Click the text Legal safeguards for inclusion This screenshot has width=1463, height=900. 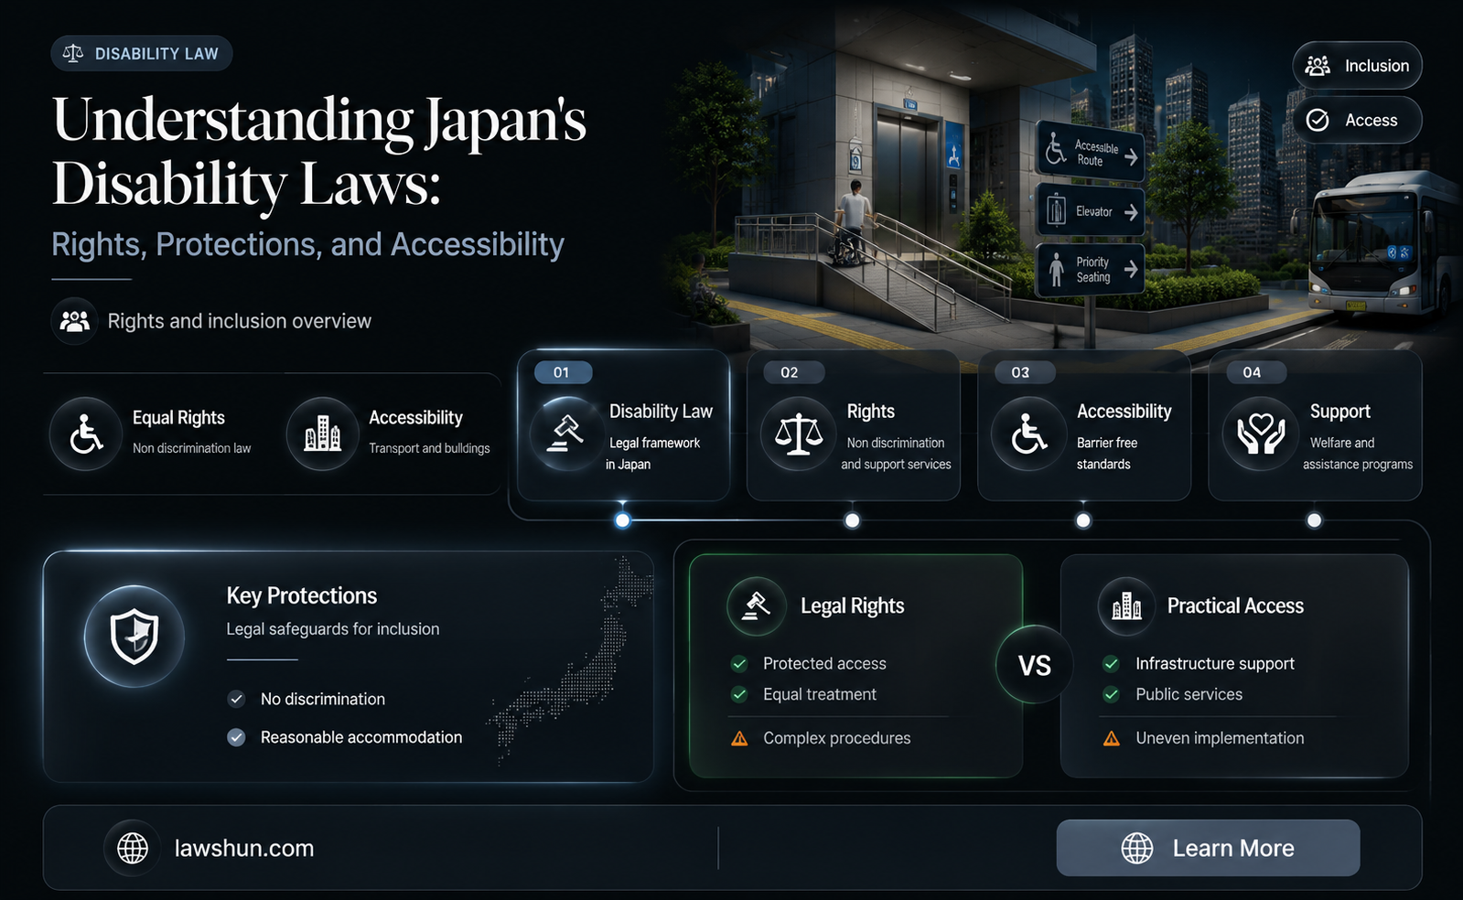click(333, 629)
